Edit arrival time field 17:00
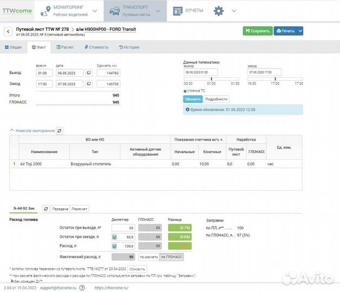Image resolution: width=340 pixels, height=292 pixels. 44,84
